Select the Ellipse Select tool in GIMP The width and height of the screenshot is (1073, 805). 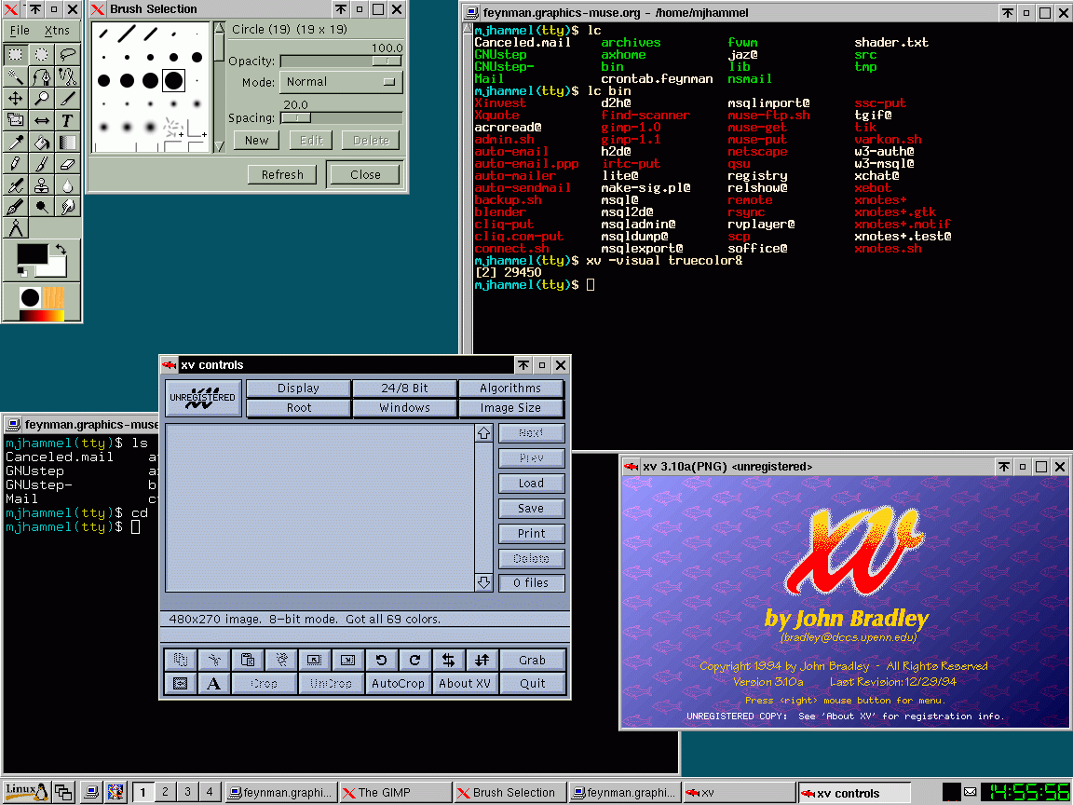(42, 54)
